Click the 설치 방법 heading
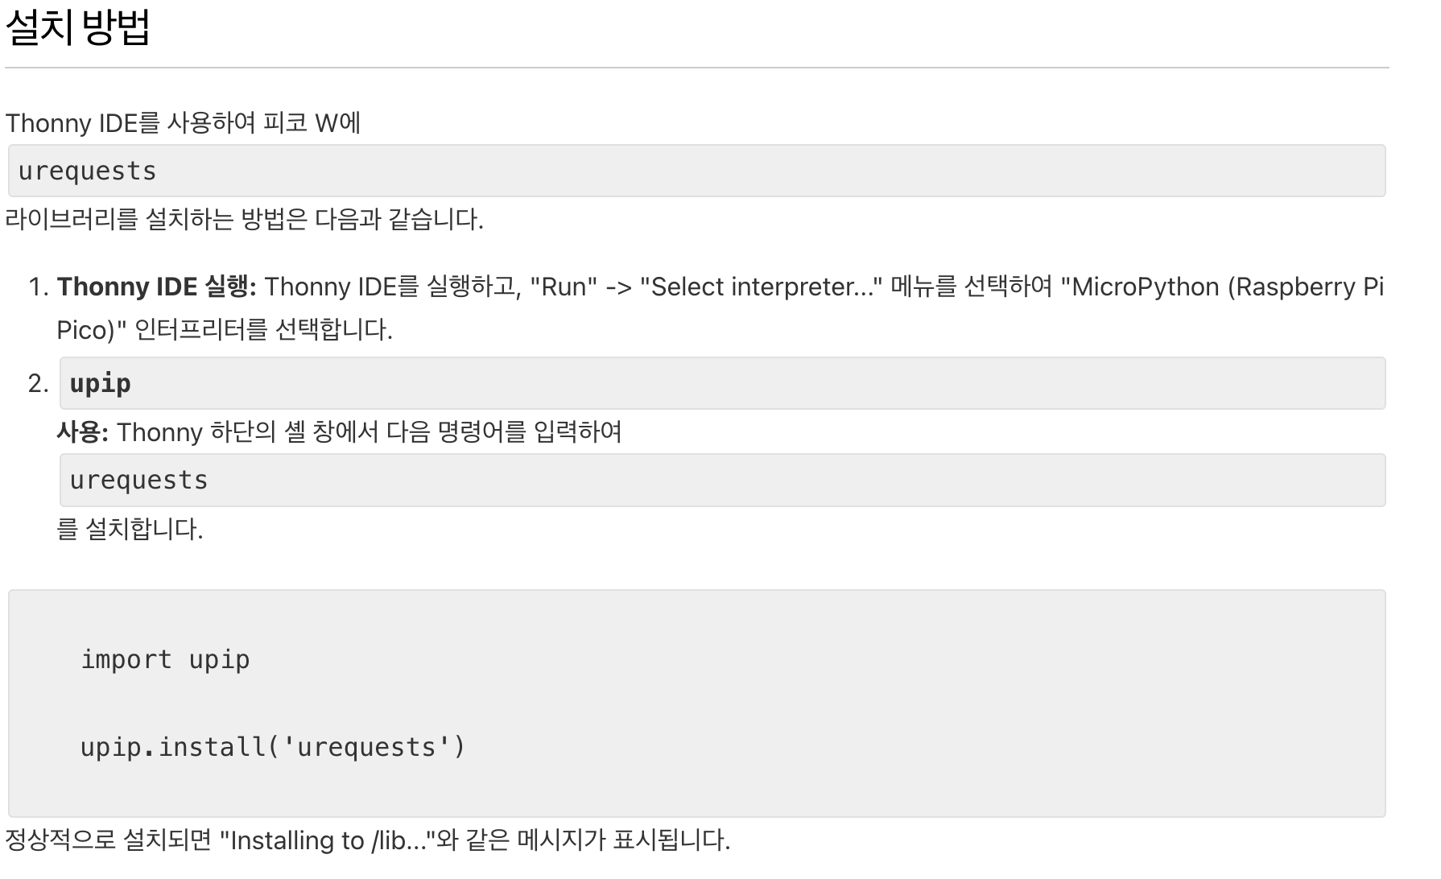This screenshot has height=879, width=1441. [x=77, y=27]
